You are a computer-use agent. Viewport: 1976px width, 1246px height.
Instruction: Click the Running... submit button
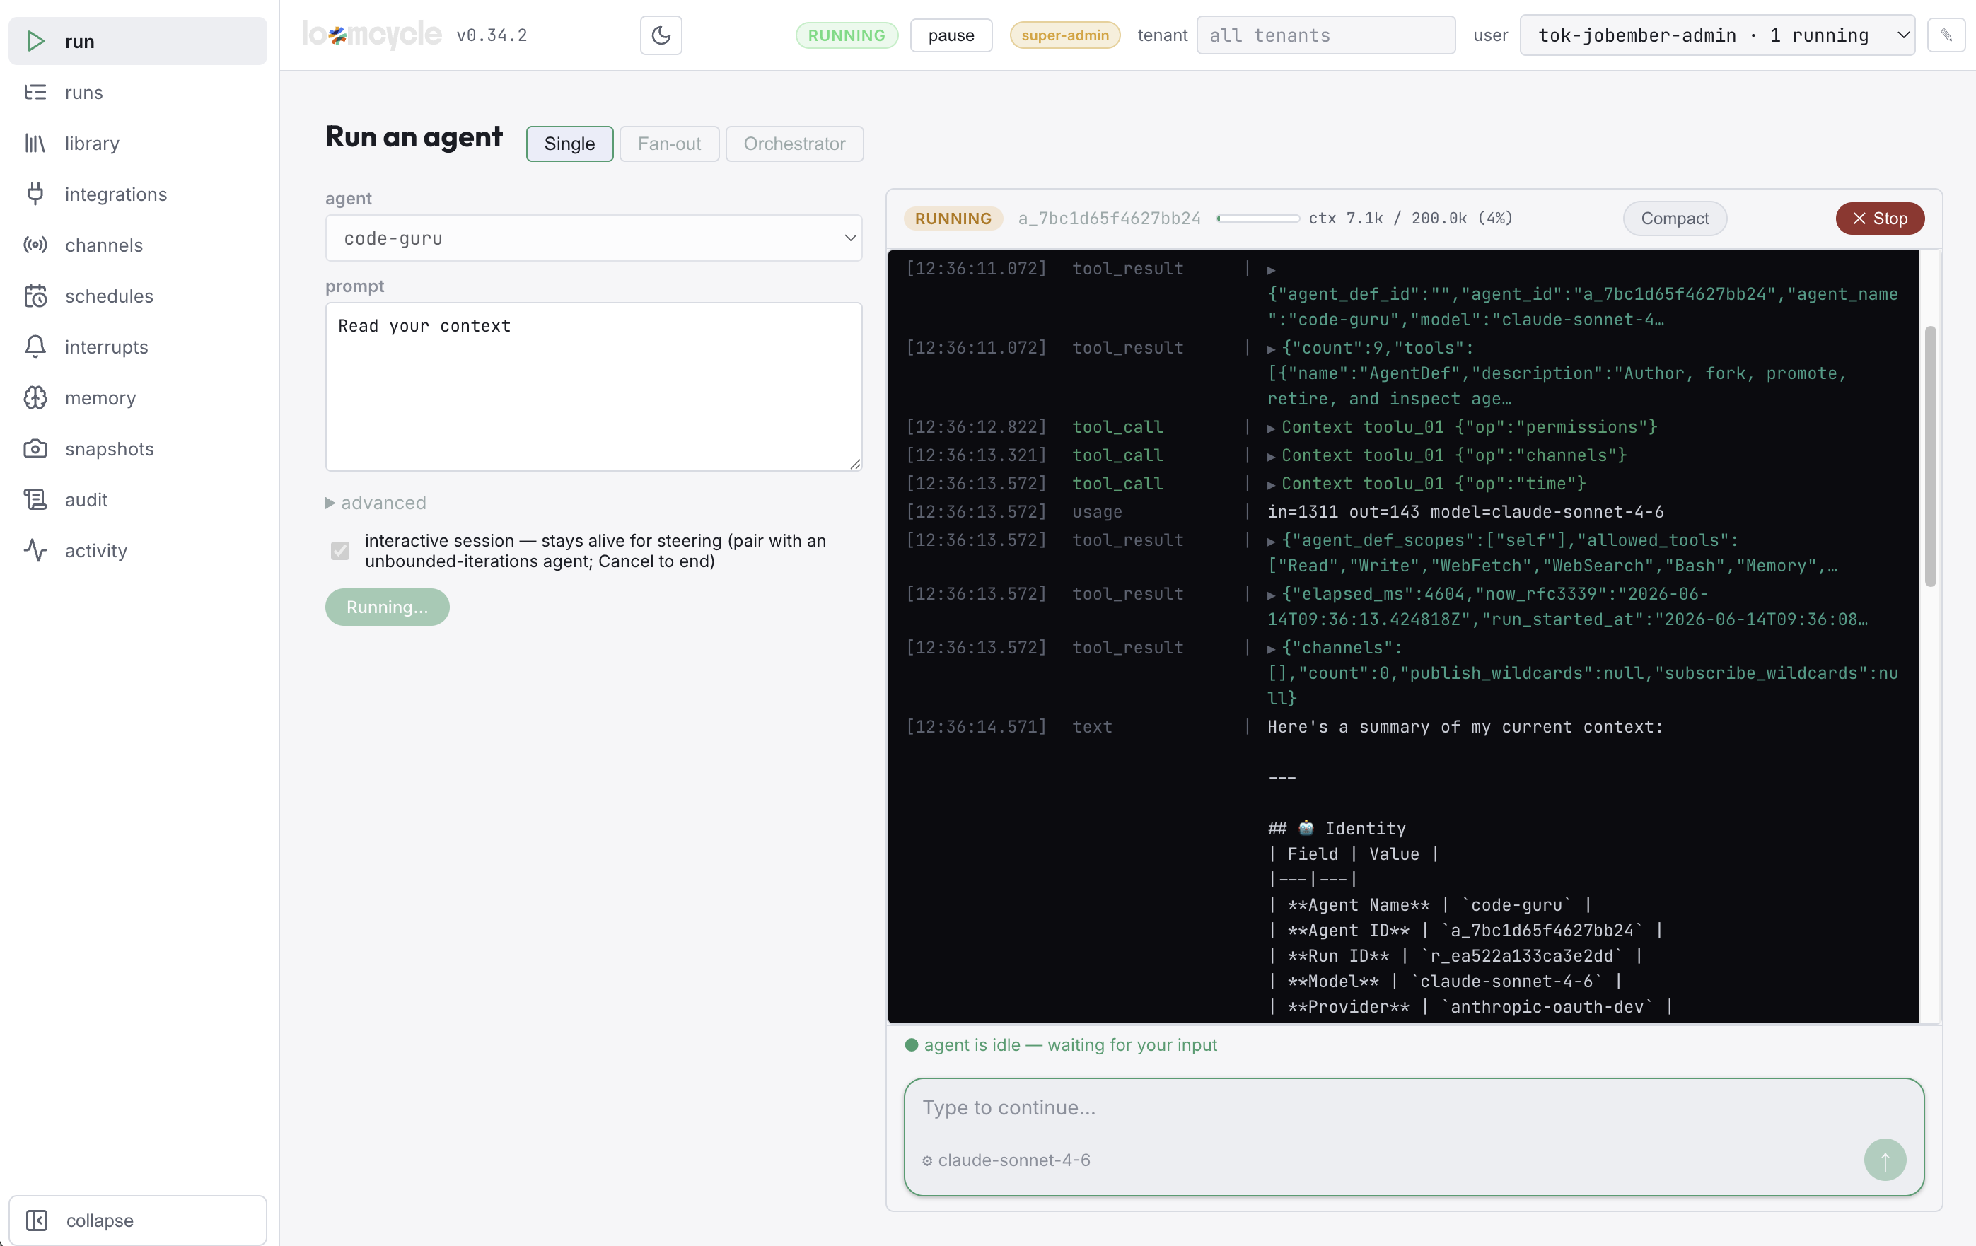tap(388, 606)
